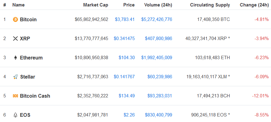The image size is (271, 122).
Task: Click XRP volume $407,800,986 link
Action: (159, 39)
